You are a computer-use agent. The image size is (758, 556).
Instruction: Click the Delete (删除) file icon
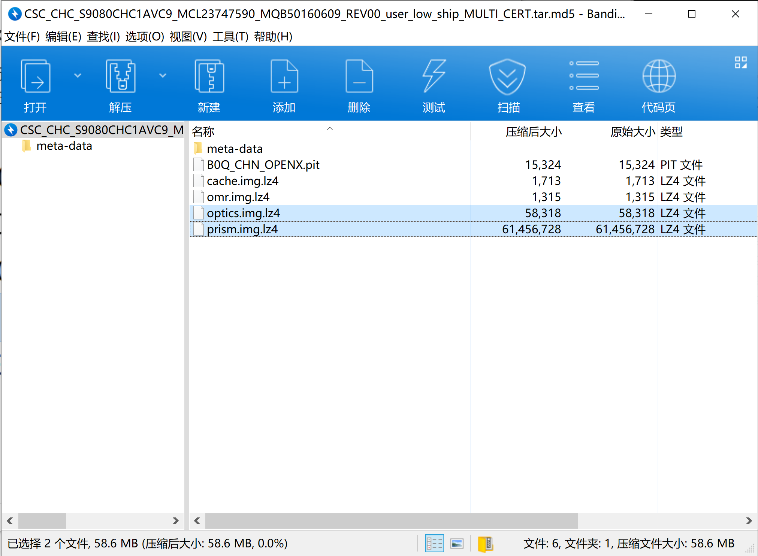359,76
